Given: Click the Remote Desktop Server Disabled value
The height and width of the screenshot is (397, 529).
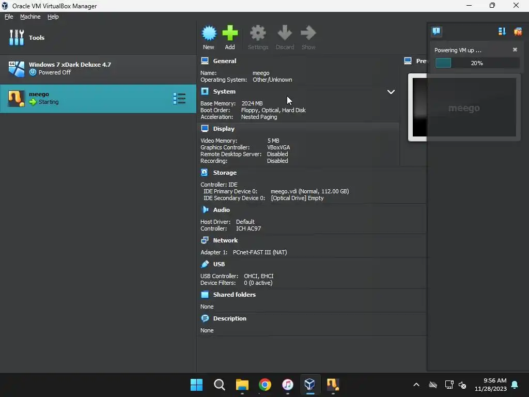Looking at the screenshot, I should 277,154.
